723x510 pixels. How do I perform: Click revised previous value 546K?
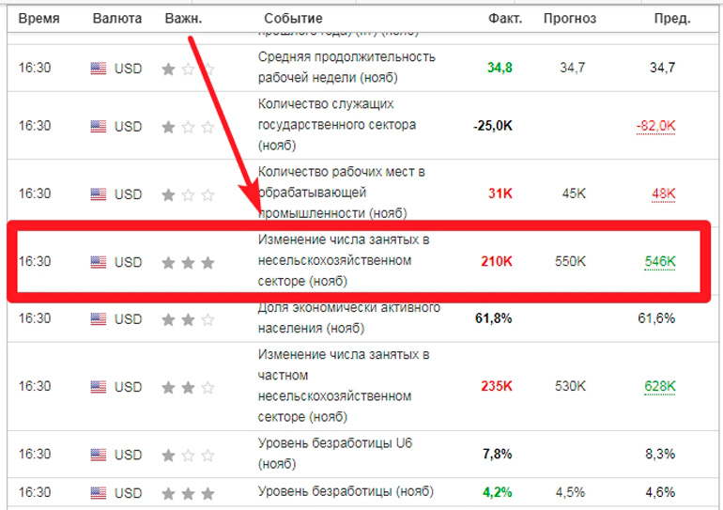tap(660, 261)
